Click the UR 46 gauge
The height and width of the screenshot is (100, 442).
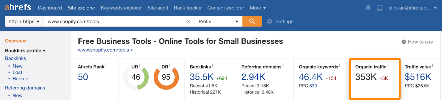coord(136,77)
